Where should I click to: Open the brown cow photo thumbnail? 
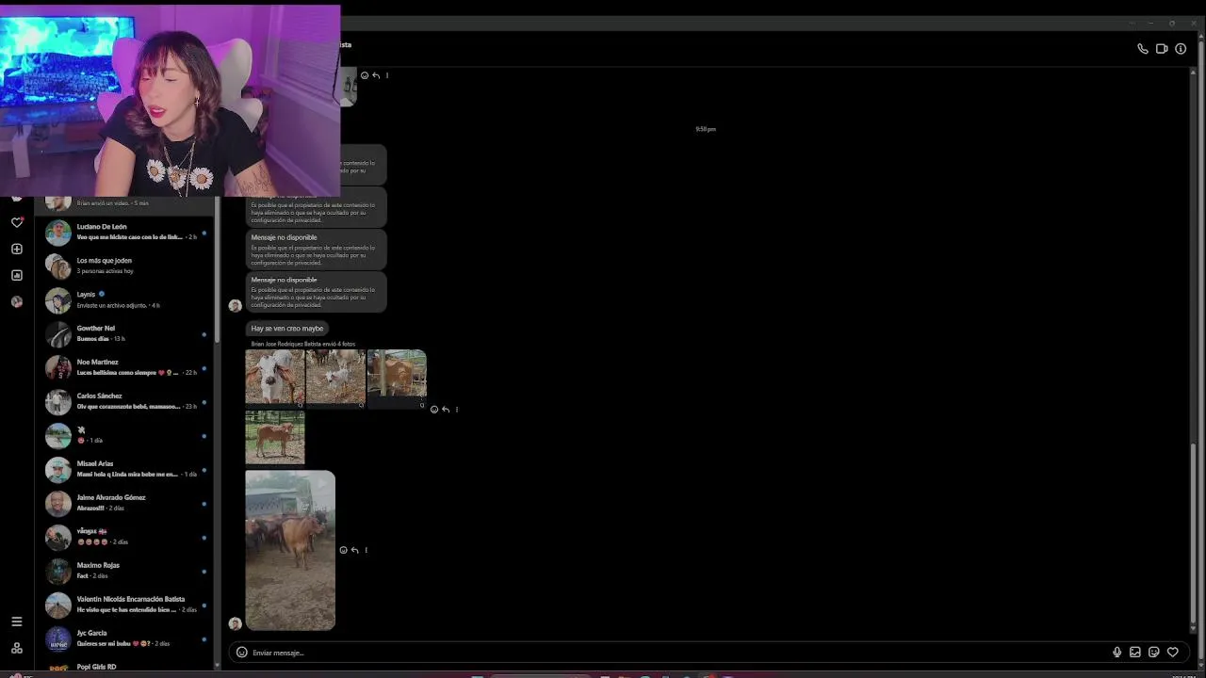point(397,379)
